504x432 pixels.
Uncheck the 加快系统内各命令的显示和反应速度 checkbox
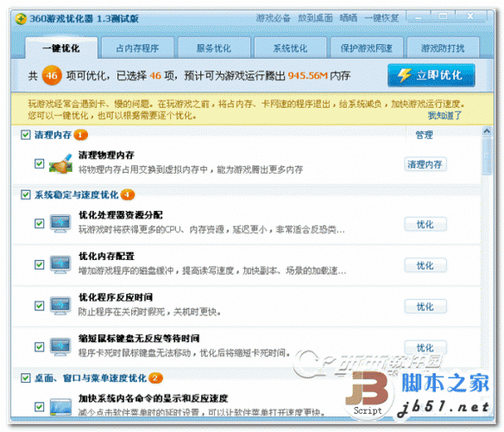39,407
